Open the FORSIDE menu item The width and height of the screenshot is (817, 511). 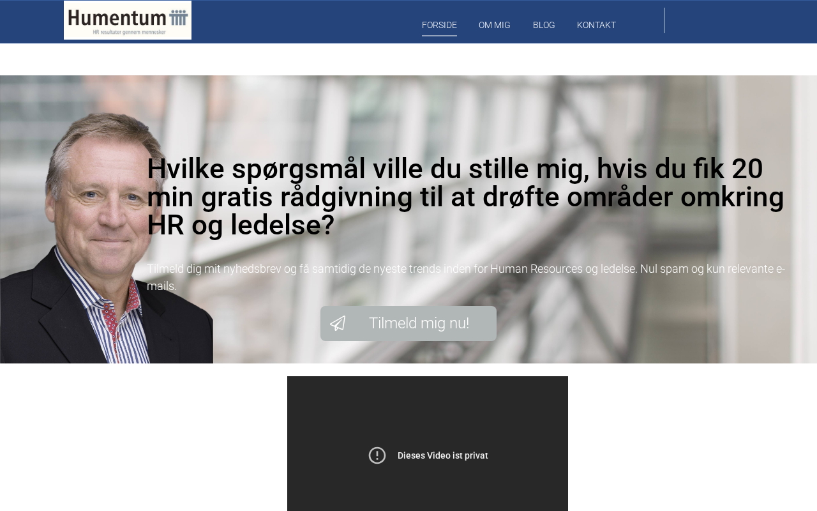click(439, 25)
